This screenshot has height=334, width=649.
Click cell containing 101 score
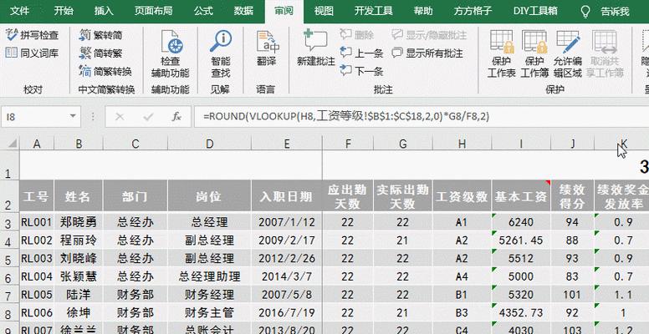click(x=572, y=295)
